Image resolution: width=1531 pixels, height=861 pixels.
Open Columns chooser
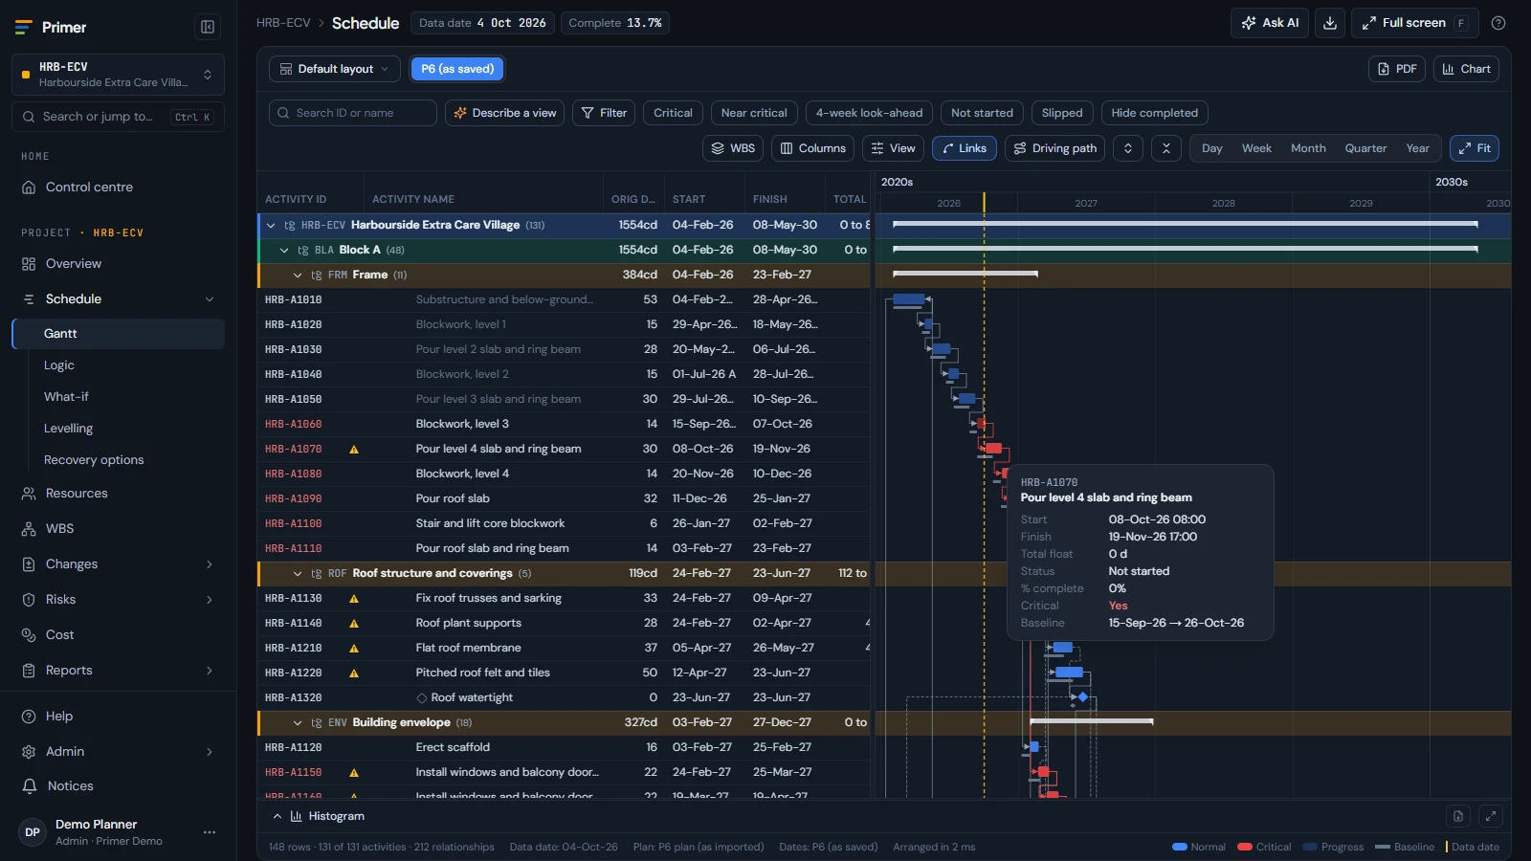[x=812, y=148]
